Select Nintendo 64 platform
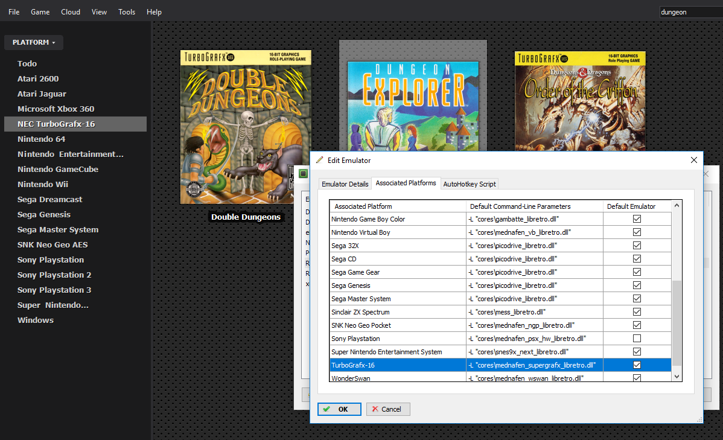723x440 pixels. [42, 139]
